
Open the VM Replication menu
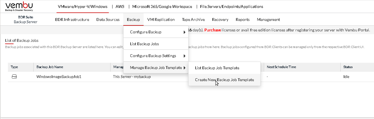coord(161,20)
